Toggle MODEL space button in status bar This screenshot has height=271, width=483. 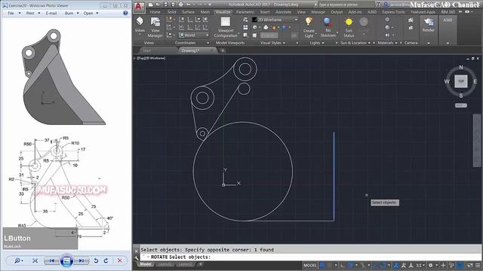click(x=310, y=265)
